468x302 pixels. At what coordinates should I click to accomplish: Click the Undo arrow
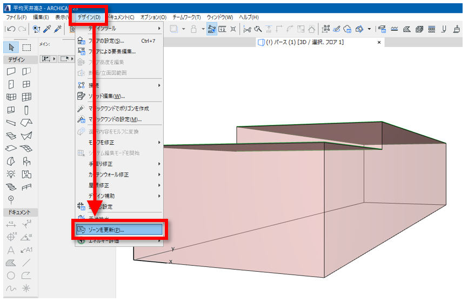coord(11,29)
